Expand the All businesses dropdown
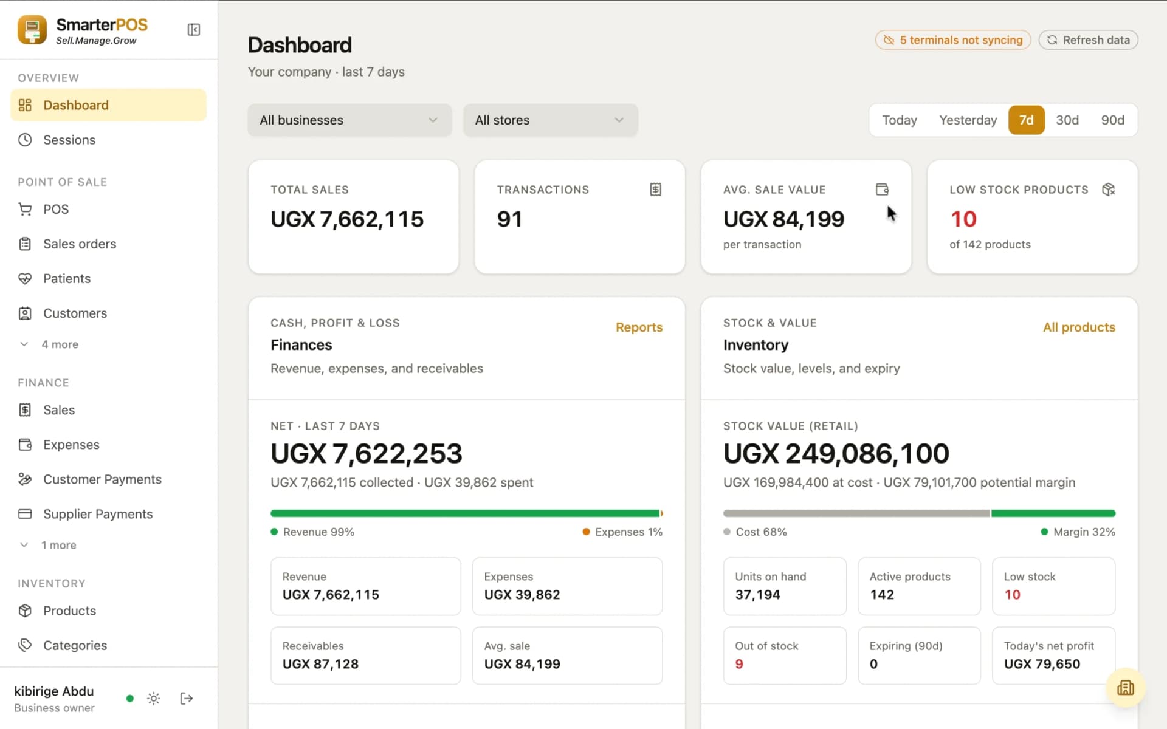Viewport: 1167px width, 729px height. tap(349, 120)
